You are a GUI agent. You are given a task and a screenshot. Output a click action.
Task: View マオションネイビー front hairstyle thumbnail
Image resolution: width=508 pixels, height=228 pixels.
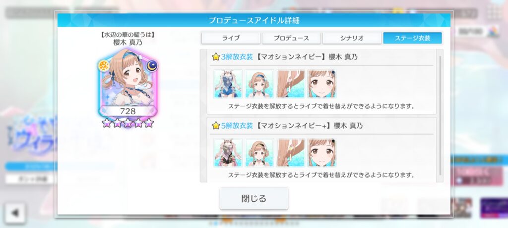(259, 84)
